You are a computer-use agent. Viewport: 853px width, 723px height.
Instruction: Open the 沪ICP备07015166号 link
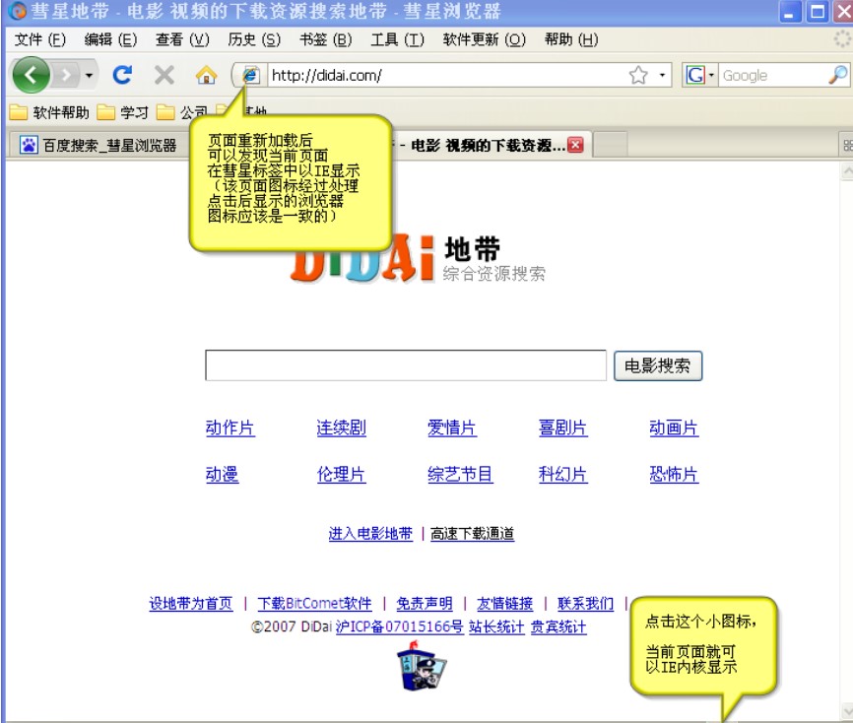coord(400,626)
